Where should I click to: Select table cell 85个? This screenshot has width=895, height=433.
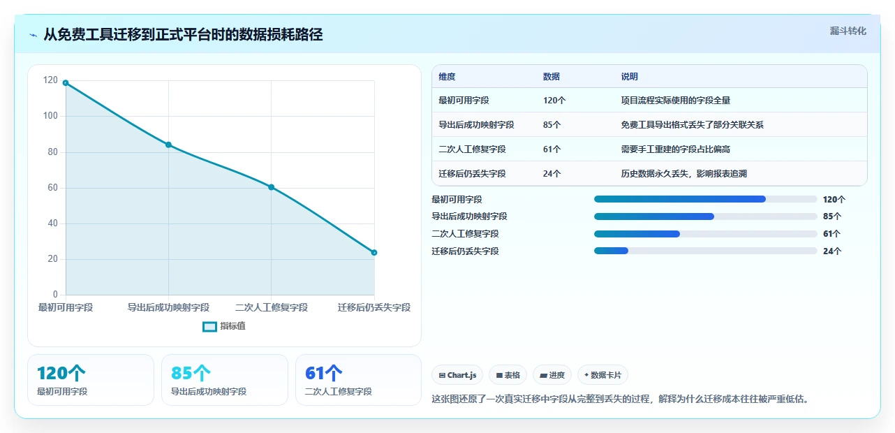(552, 125)
